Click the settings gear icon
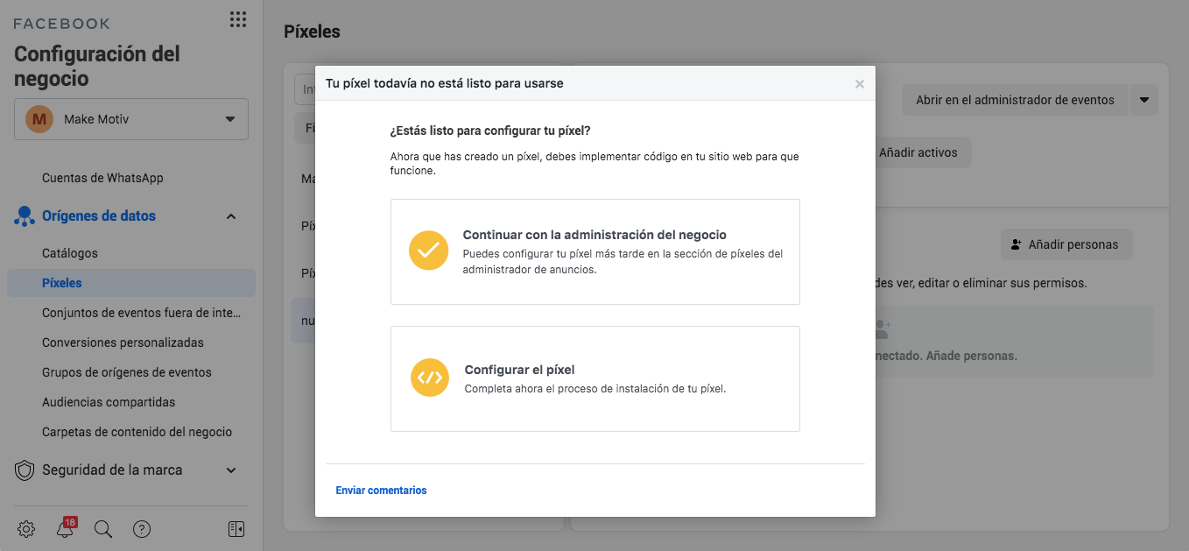The height and width of the screenshot is (551, 1189). click(26, 529)
